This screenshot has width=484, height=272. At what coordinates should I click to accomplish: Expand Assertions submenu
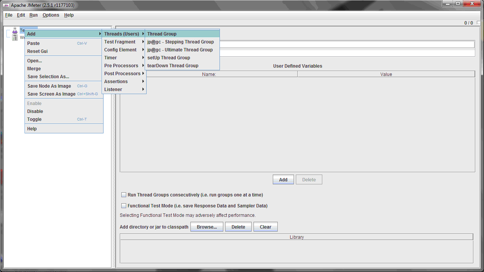pyautogui.click(x=124, y=82)
